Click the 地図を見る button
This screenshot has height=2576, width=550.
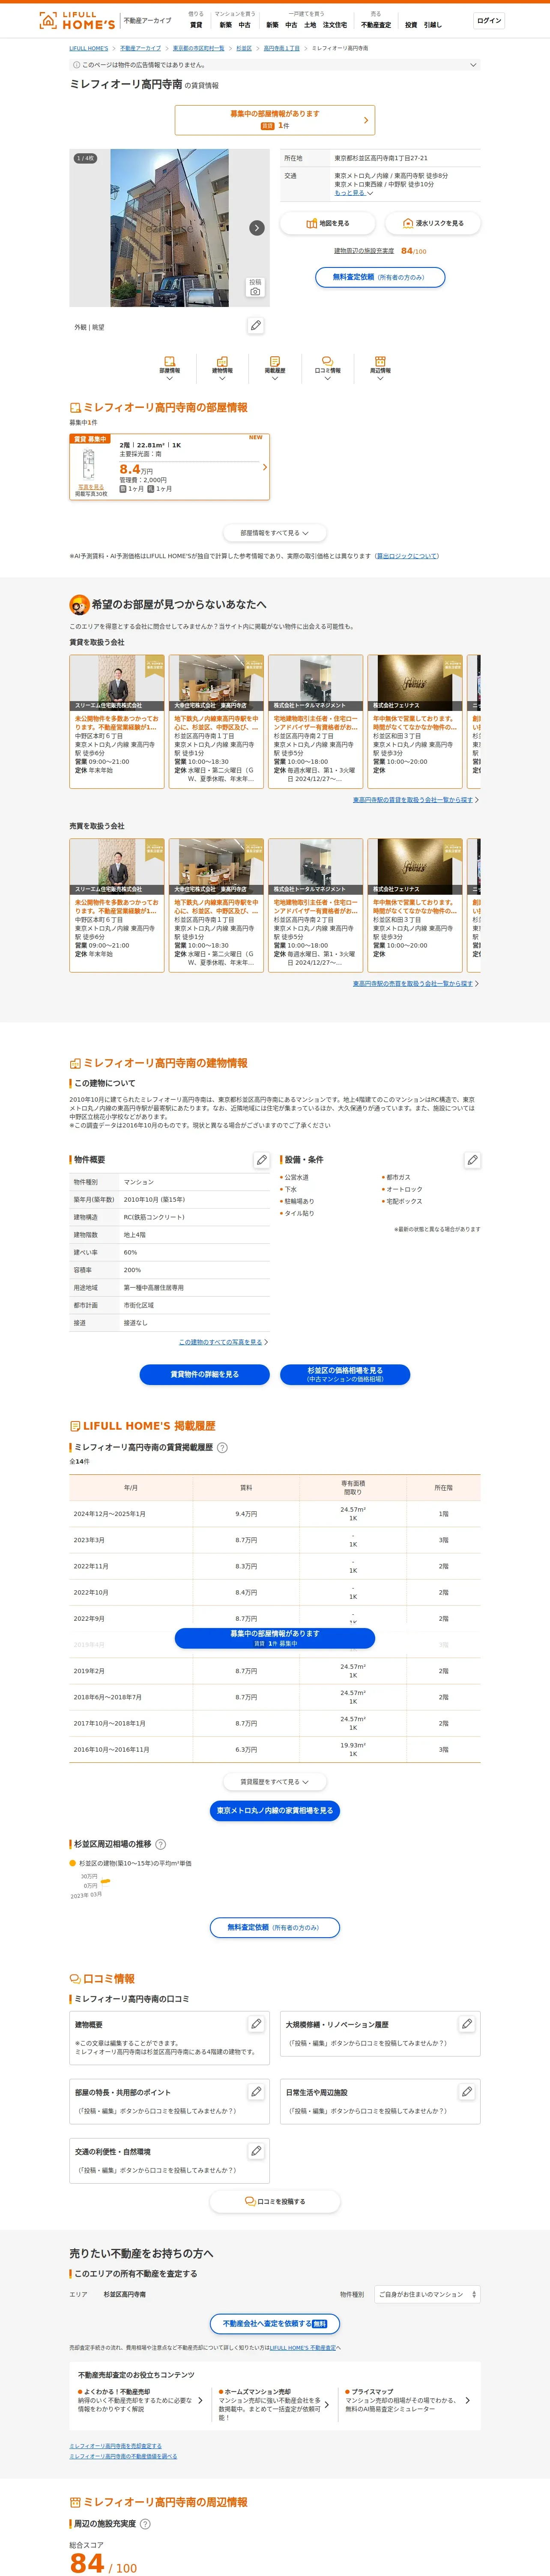327,223
